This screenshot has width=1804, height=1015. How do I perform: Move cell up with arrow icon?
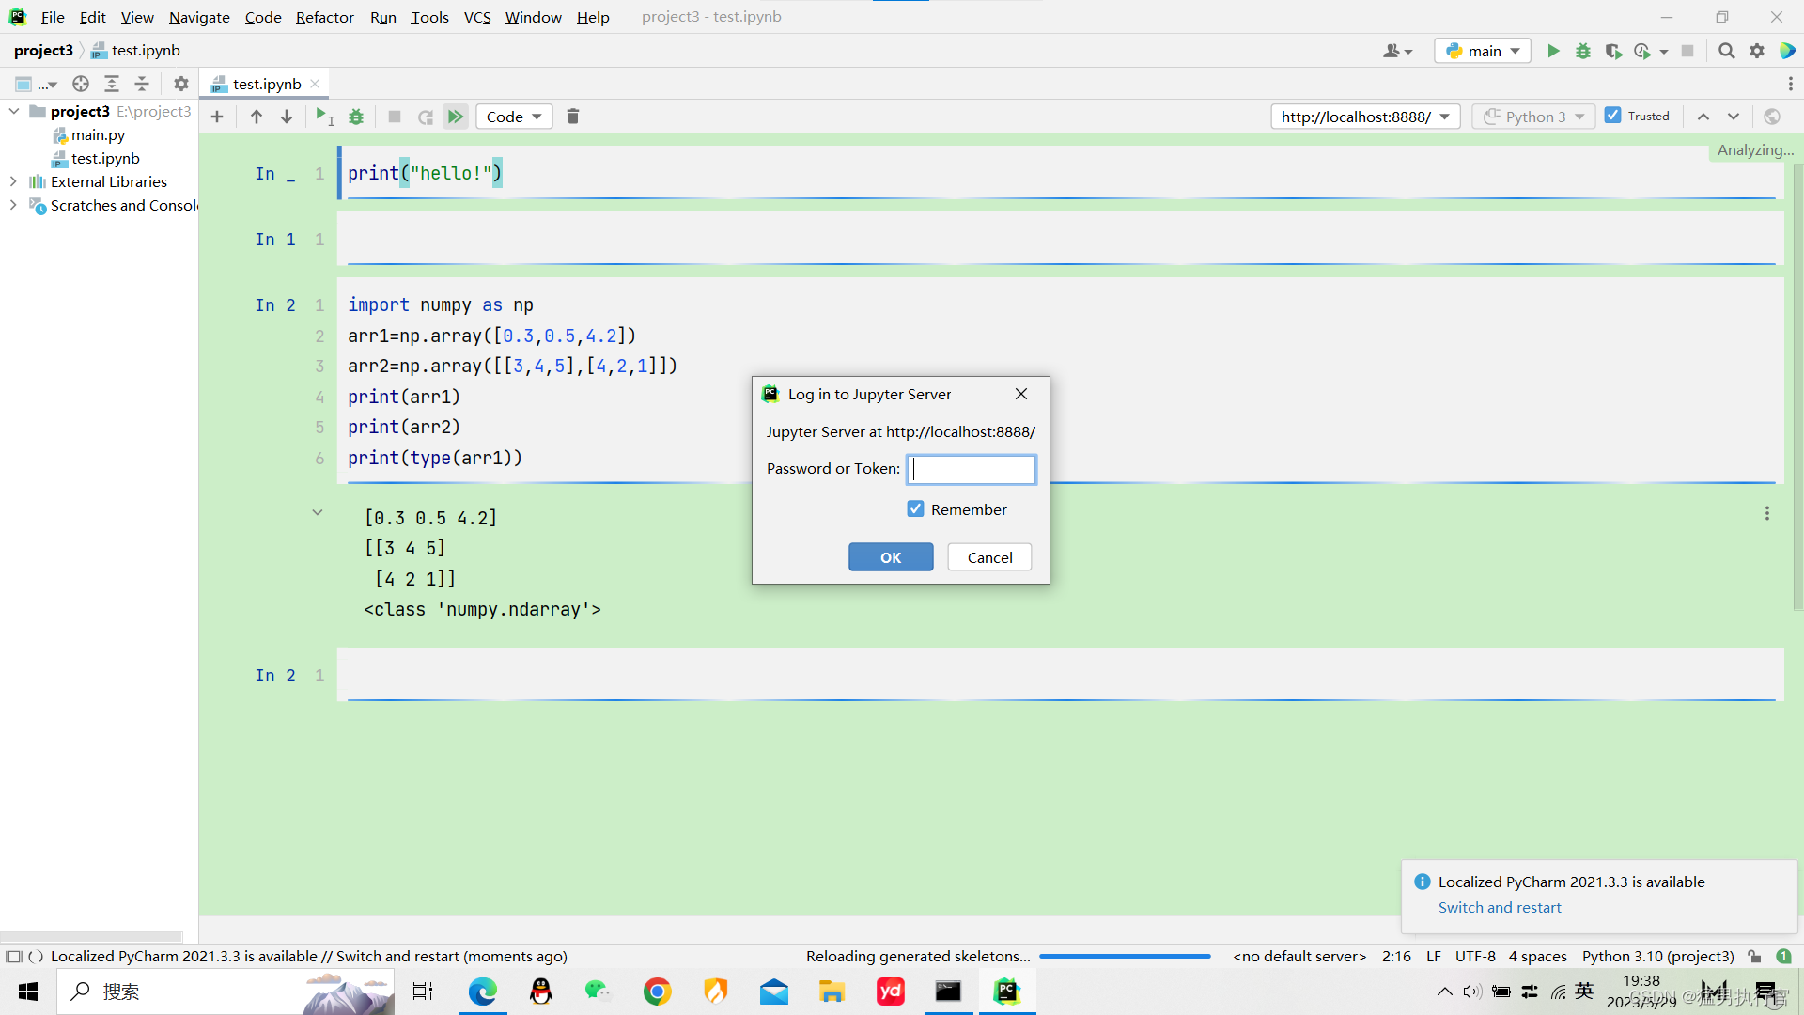(257, 117)
